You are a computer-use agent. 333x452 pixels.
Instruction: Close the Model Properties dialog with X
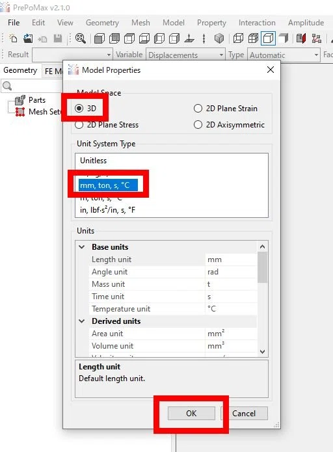tap(271, 70)
